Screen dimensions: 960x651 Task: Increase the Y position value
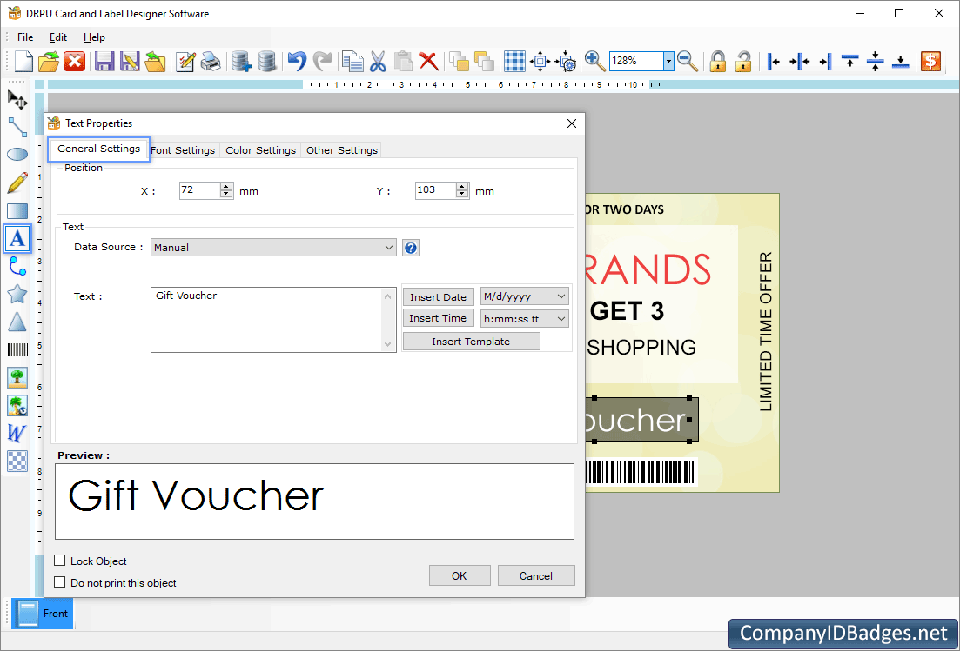[462, 187]
